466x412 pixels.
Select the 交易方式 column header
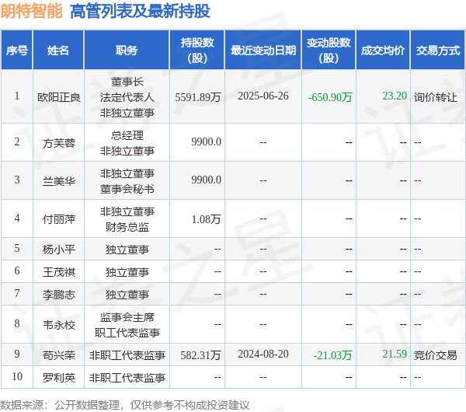pyautogui.click(x=438, y=51)
